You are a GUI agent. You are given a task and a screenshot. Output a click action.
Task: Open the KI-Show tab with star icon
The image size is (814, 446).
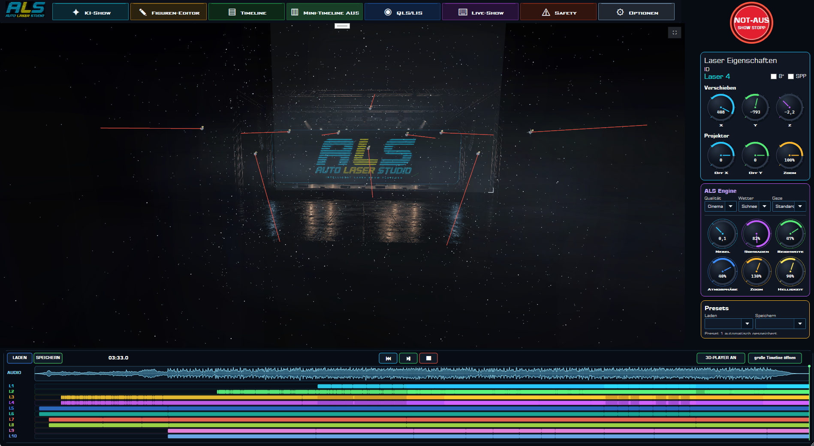click(90, 12)
